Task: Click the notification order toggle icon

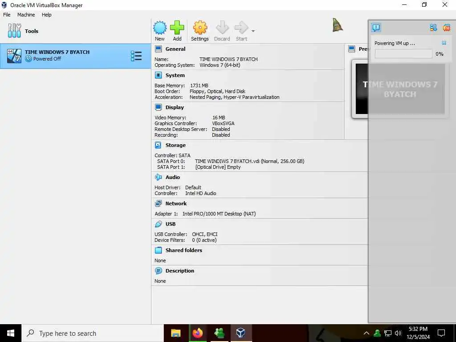Action: coord(433,28)
